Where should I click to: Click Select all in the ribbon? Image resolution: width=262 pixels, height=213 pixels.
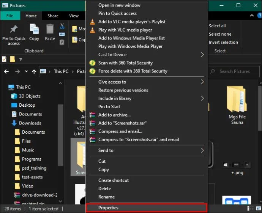tap(217, 26)
